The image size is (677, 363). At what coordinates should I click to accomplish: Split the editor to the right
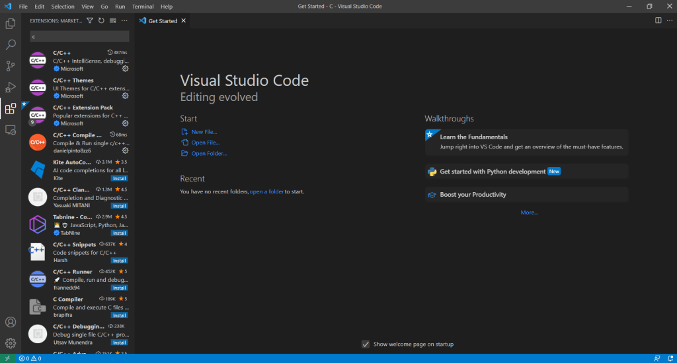click(658, 20)
